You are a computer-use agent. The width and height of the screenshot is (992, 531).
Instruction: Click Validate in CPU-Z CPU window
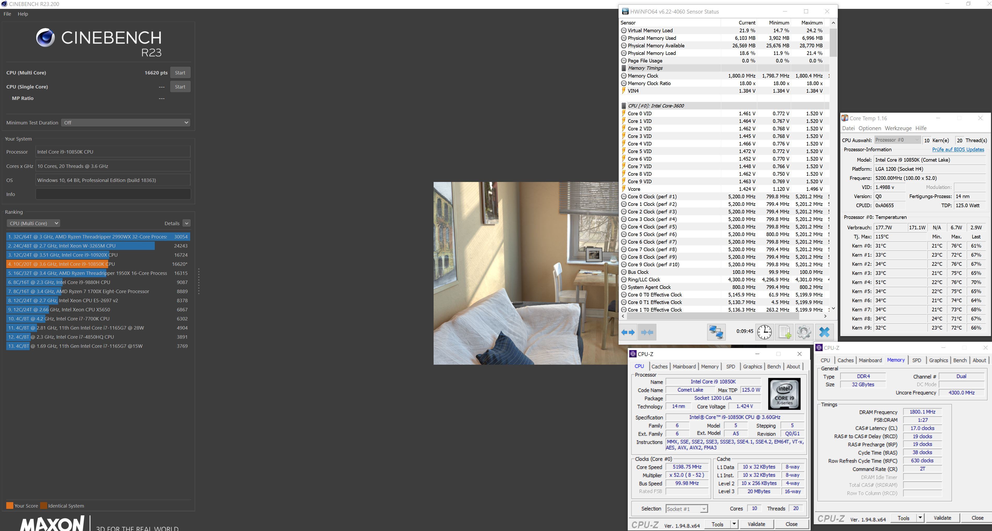tap(756, 524)
